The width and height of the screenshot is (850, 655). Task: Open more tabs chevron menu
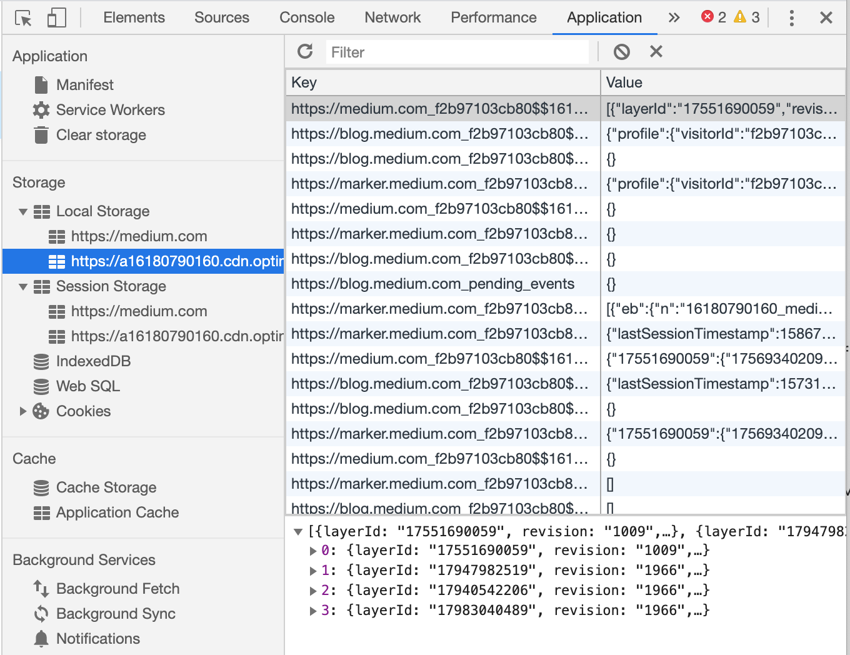(x=674, y=17)
